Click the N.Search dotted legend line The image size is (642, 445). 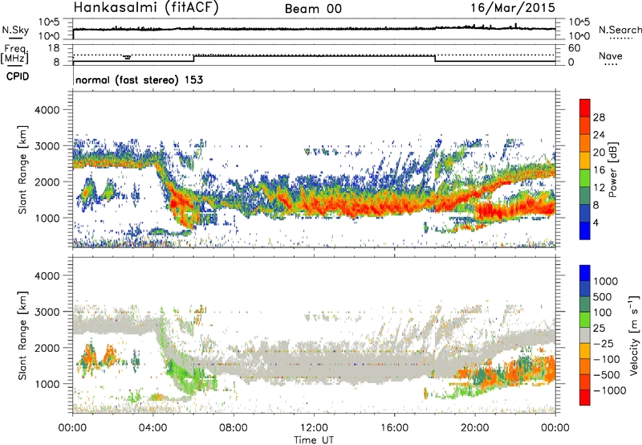click(x=621, y=39)
